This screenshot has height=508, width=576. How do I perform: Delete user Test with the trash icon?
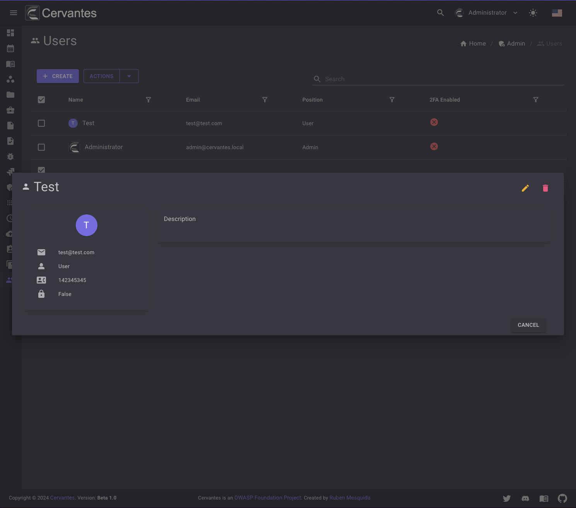click(x=545, y=188)
